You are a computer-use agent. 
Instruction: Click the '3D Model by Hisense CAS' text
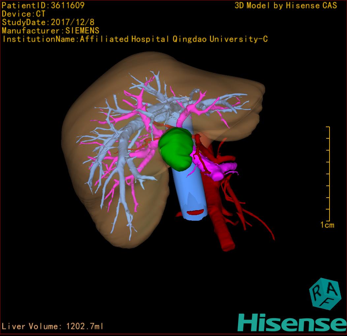[x=286, y=6]
